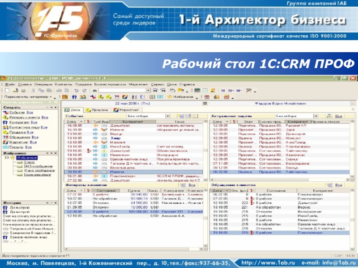Open the Бизнес-процессы menu
Image resolution: width=358 pixels, height=268 pixels.
coord(110,84)
